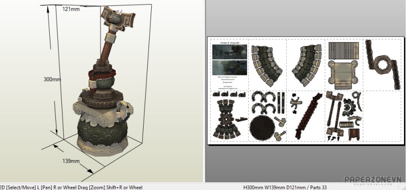Screen dimensions: 406x190
Task: Select the octagonal ring pattern piece
Action: click(383, 65)
